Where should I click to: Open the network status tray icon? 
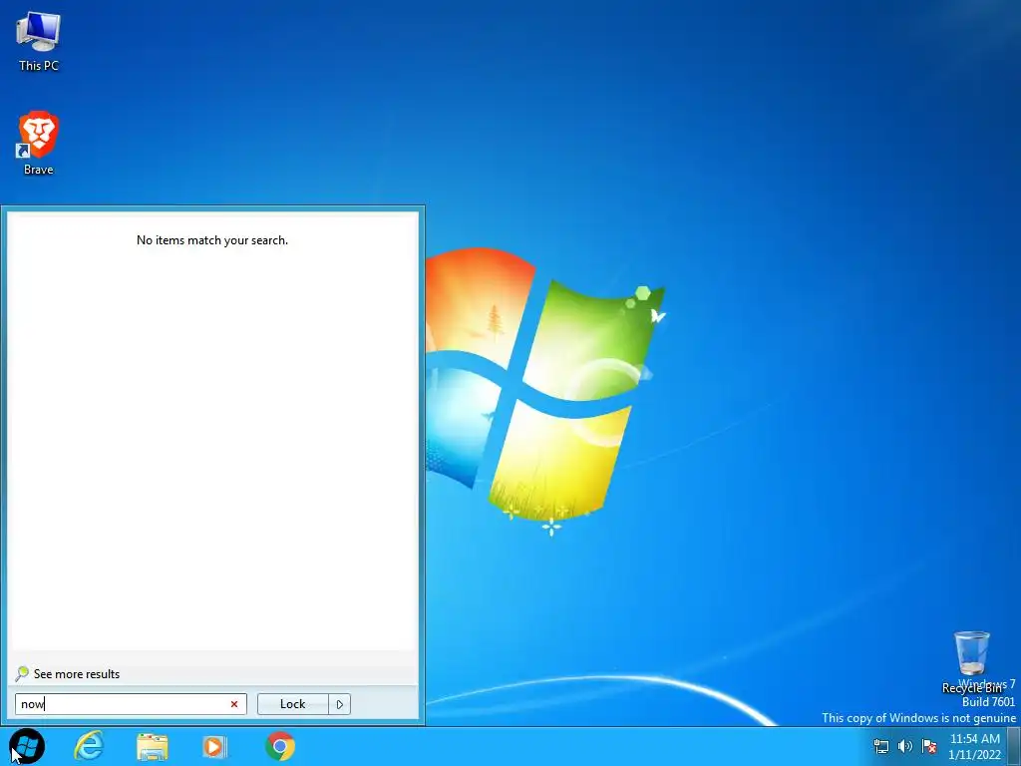tap(881, 746)
